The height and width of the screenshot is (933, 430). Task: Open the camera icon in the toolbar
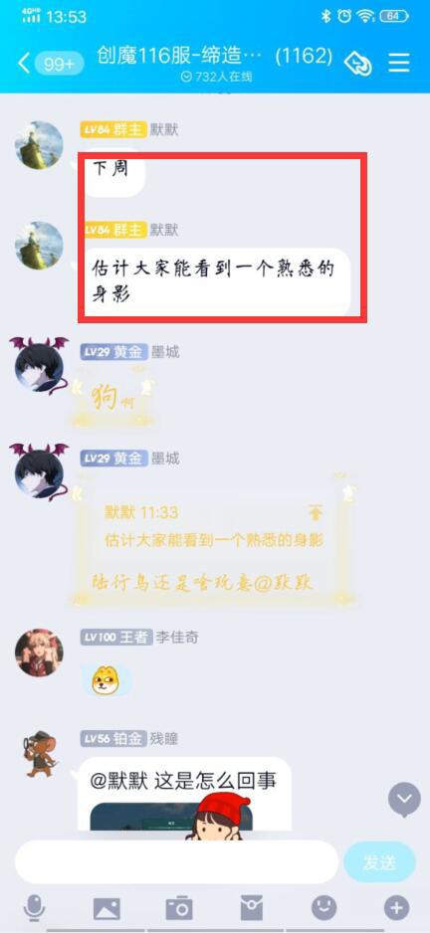point(179,908)
